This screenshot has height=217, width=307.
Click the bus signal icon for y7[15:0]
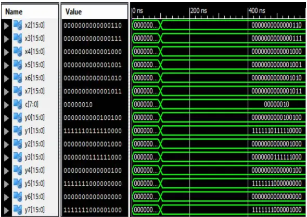click(18, 210)
